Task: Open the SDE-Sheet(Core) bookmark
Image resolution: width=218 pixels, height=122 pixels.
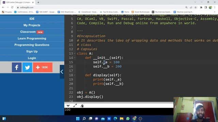Action: pos(67,12)
